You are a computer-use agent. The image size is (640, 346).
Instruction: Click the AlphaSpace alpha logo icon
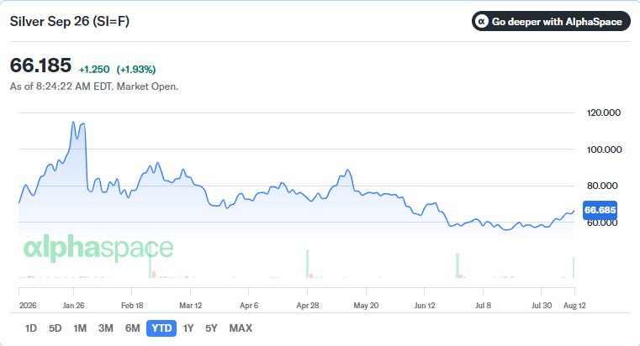pos(482,21)
